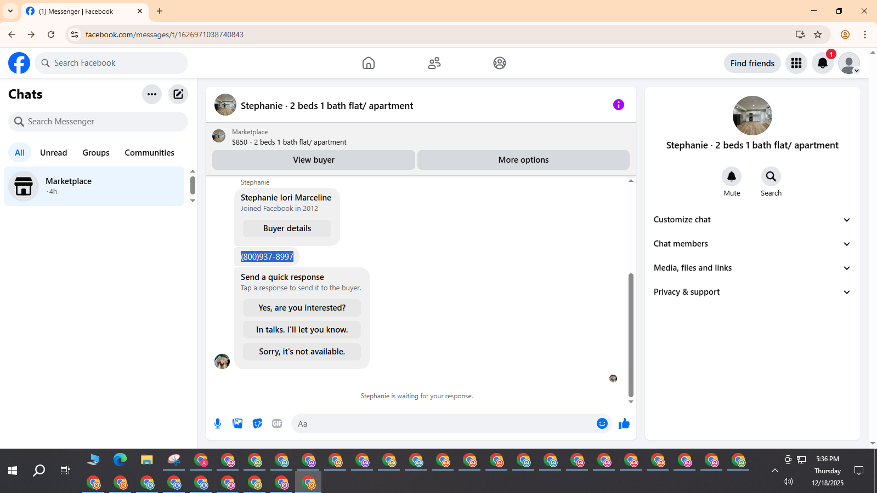Viewport: 877px width, 493px height.
Task: Open the tab search dropdown arrow
Action: [x=10, y=11]
